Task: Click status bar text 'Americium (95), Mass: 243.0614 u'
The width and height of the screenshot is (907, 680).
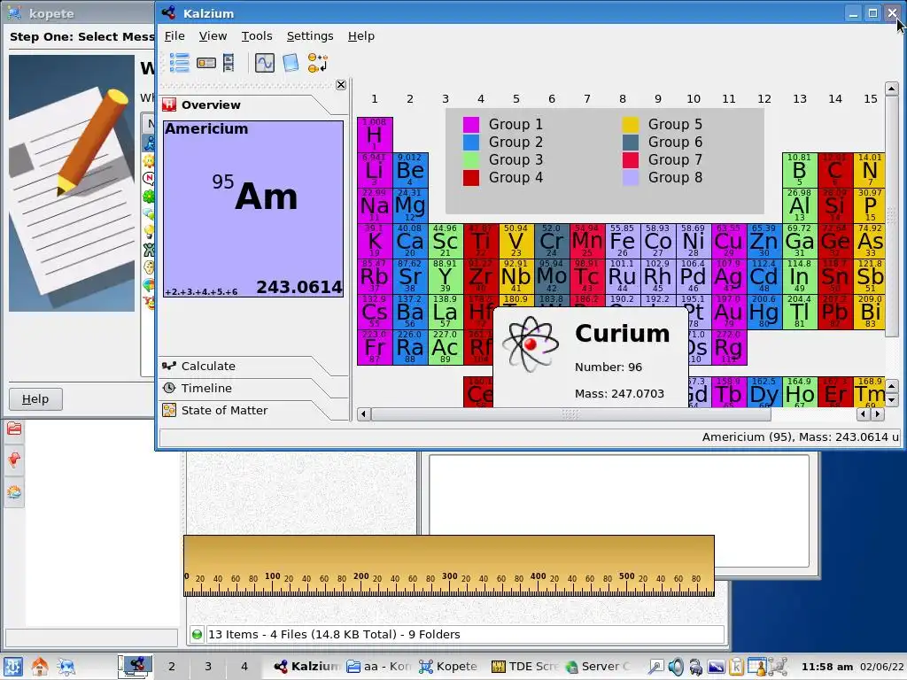Action: click(801, 437)
